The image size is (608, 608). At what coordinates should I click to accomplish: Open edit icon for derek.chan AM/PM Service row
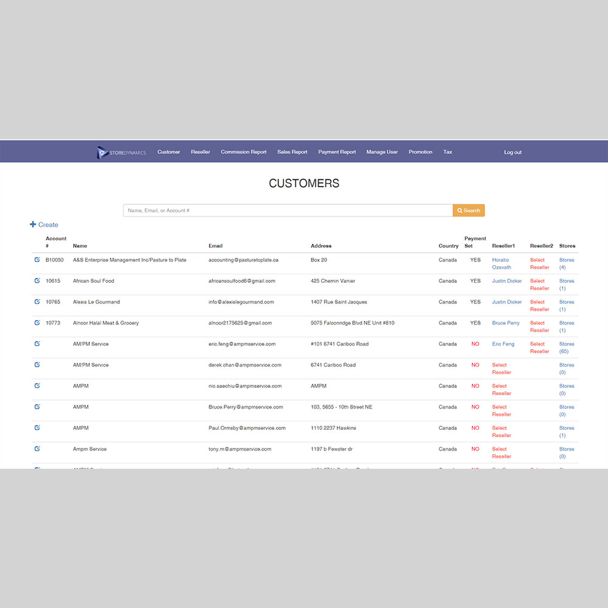tap(37, 365)
